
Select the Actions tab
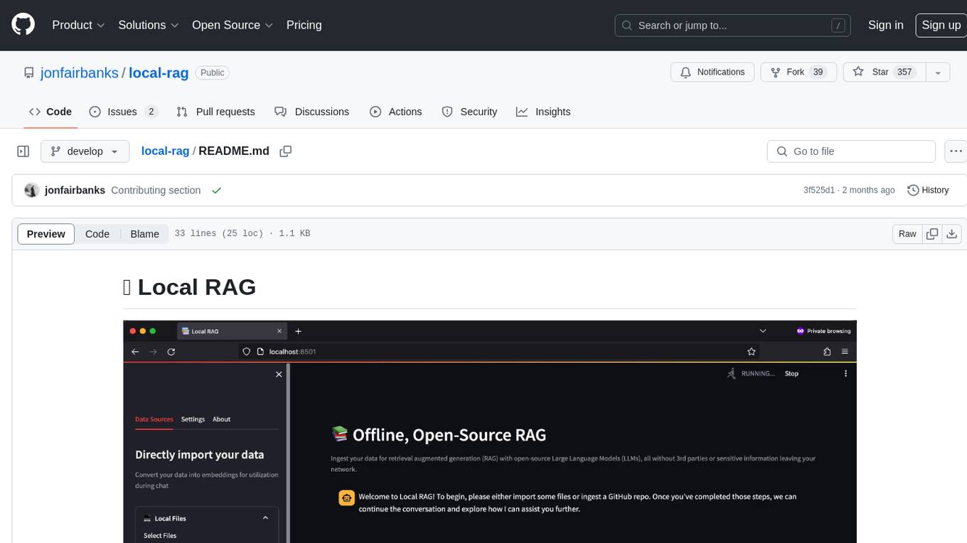tap(396, 112)
